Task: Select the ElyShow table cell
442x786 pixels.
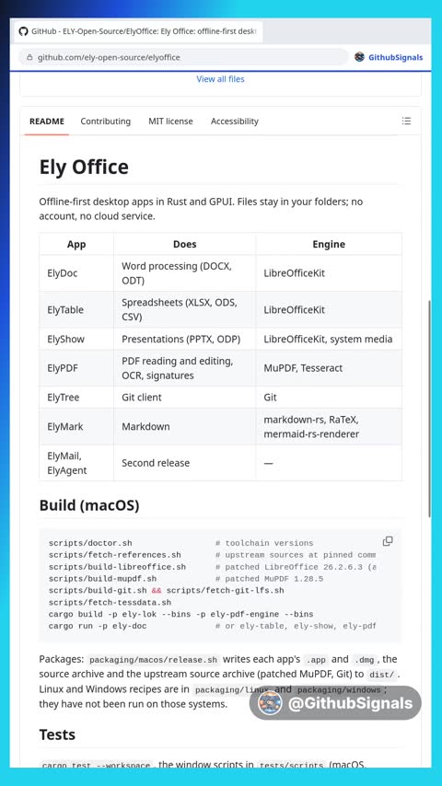Action: click(x=76, y=339)
